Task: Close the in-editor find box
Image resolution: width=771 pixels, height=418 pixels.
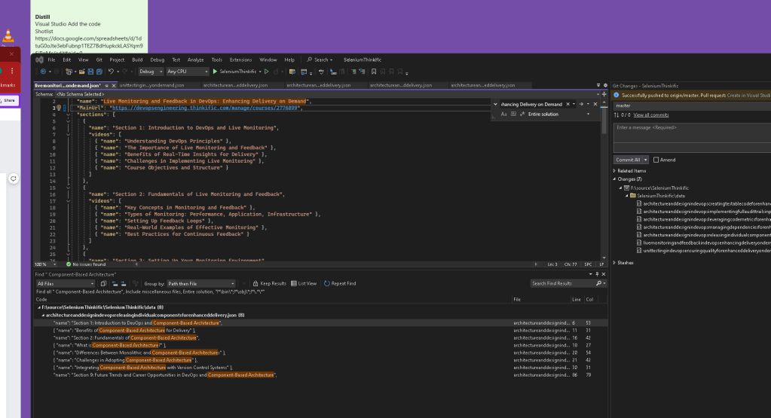Action: point(595,104)
